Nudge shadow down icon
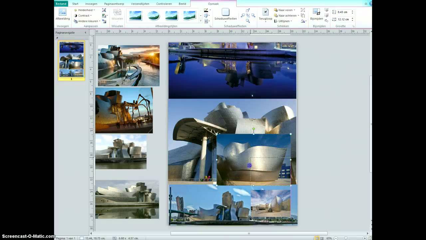This screenshot has height=240, width=426. click(248, 21)
